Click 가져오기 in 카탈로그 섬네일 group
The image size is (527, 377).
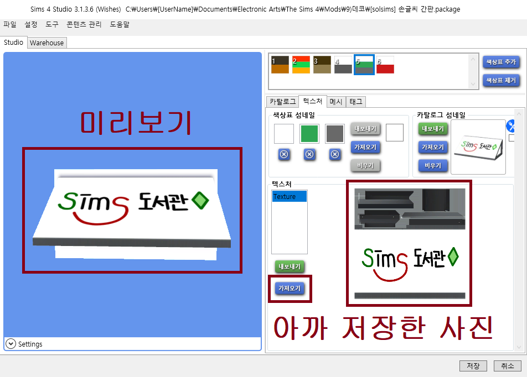433,147
